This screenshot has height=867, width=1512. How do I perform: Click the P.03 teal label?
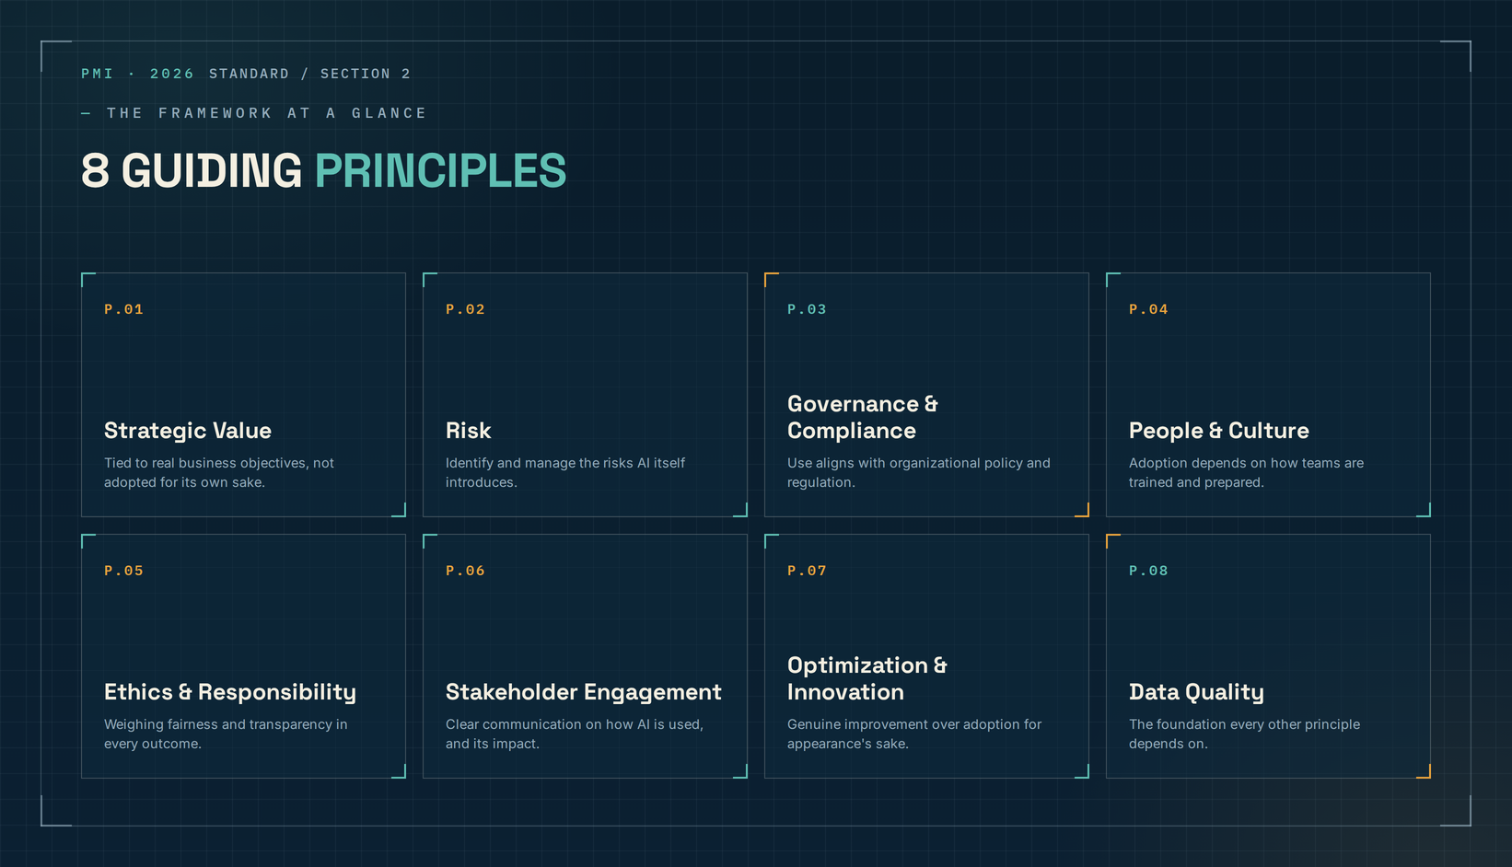pyautogui.click(x=807, y=309)
